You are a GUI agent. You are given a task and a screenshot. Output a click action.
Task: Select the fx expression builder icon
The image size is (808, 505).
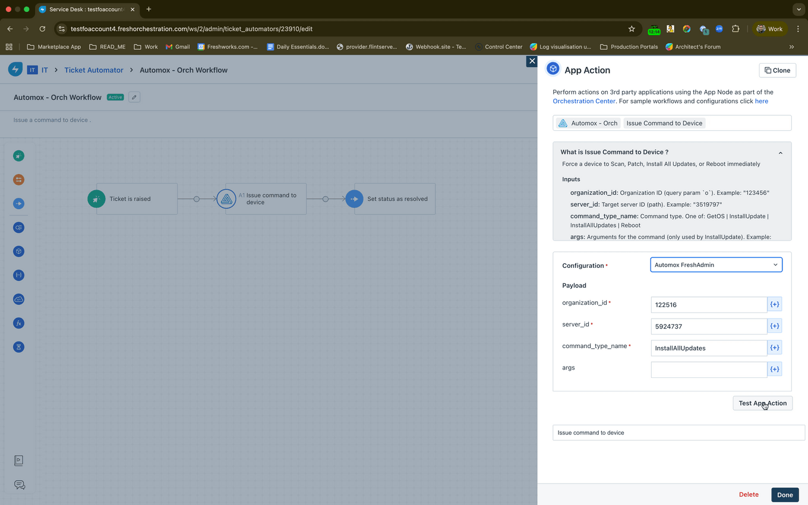click(18, 323)
